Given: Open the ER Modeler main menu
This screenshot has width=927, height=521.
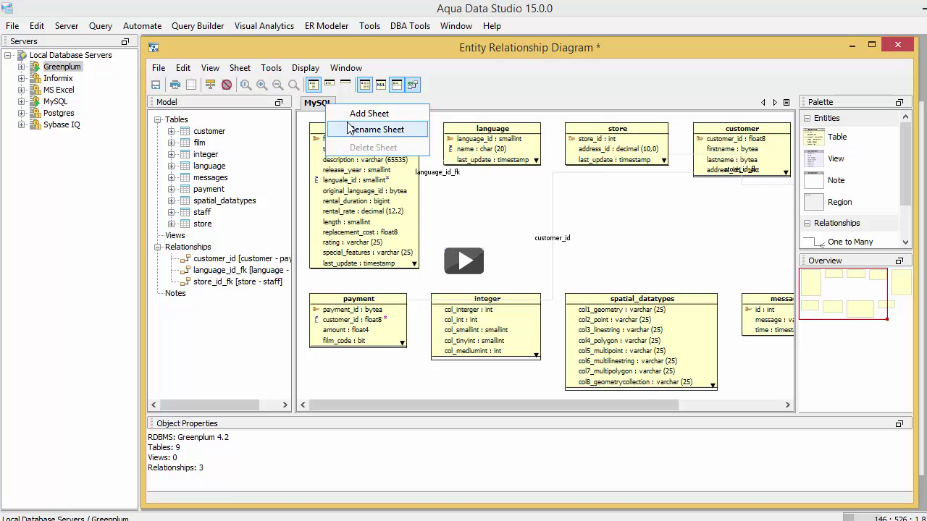Looking at the screenshot, I should [327, 26].
